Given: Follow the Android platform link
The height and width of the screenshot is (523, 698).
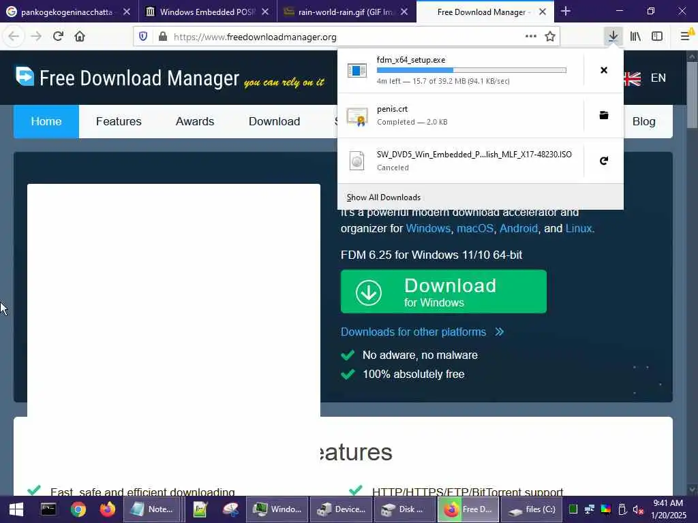Looking at the screenshot, I should tap(519, 229).
